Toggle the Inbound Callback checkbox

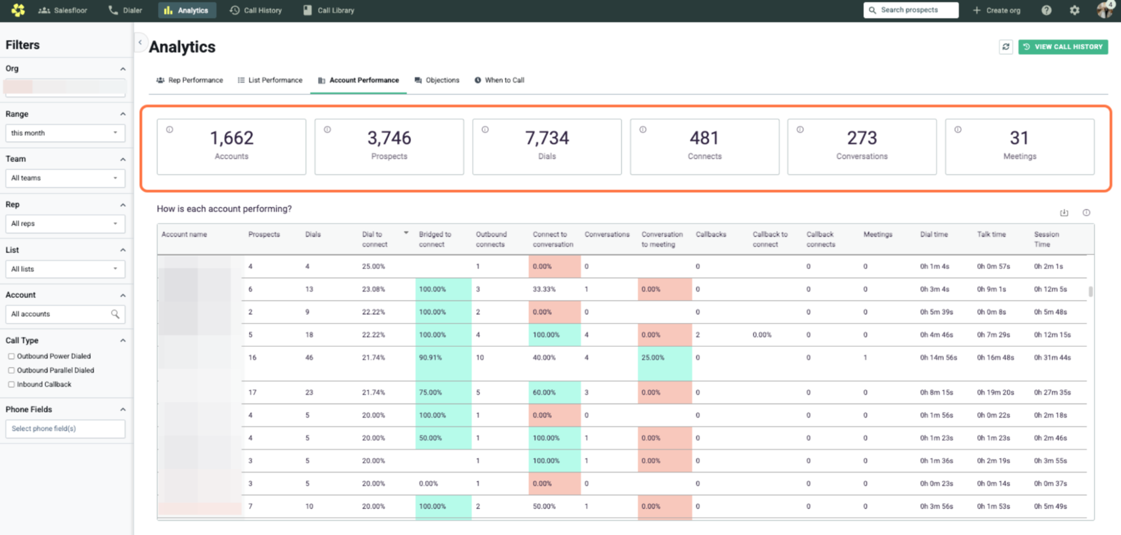[11, 384]
